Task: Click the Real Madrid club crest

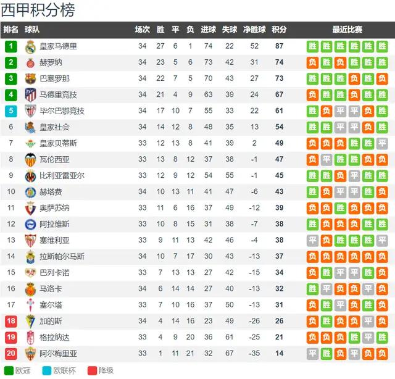Action: coord(30,47)
